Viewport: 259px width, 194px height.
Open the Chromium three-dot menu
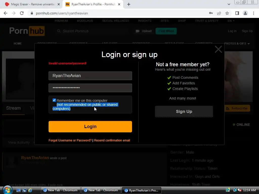(253, 13)
